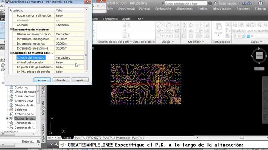Click the binoculars search icon

pos(210,3)
